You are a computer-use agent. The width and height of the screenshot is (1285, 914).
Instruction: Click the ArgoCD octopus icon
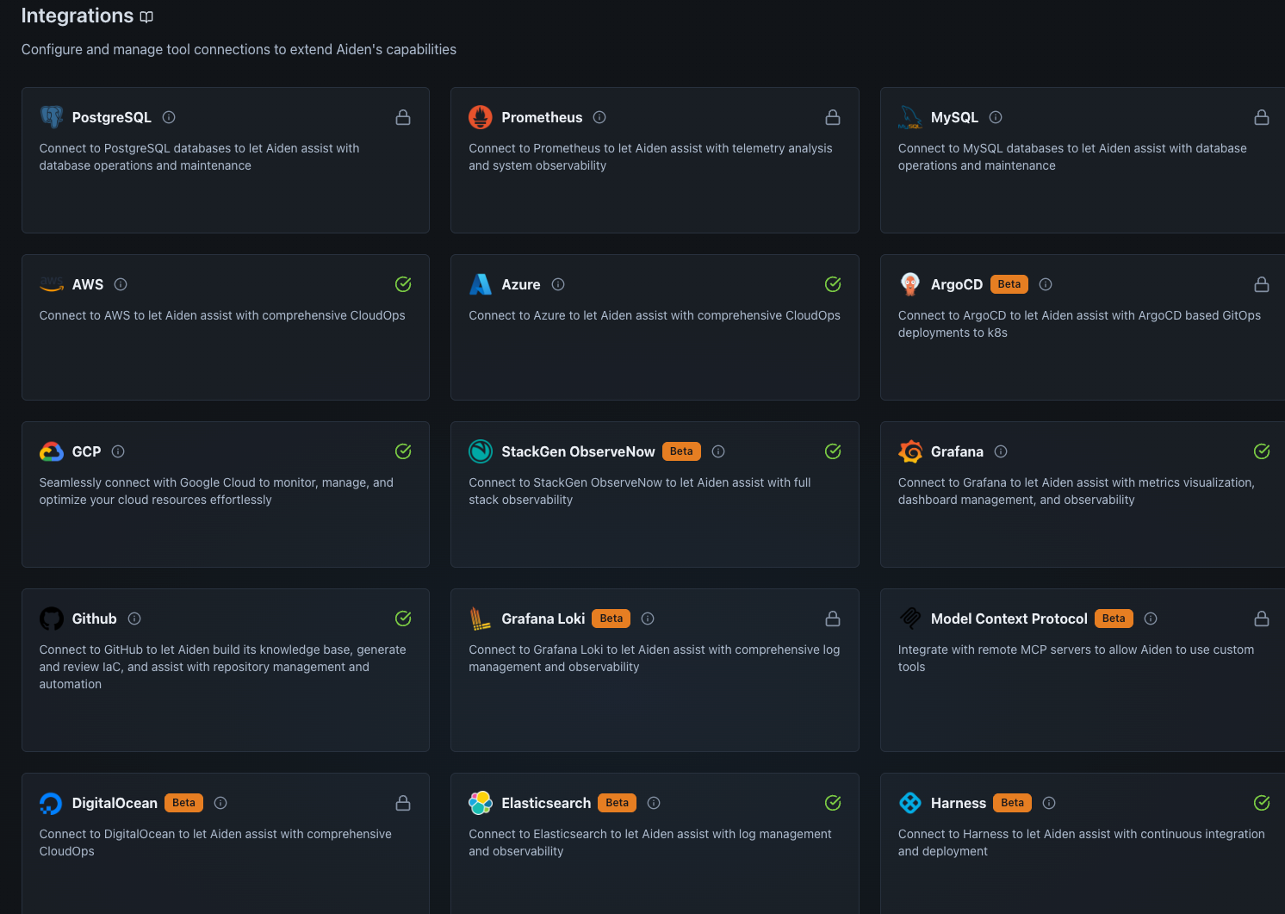coord(910,284)
